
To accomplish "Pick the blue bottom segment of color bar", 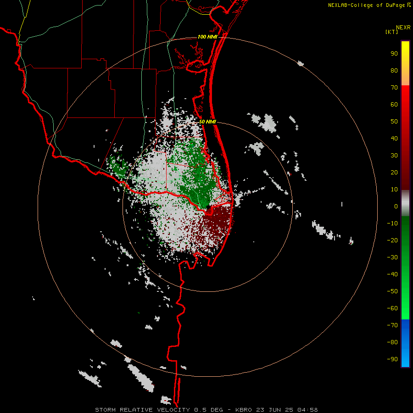I will click(x=405, y=343).
